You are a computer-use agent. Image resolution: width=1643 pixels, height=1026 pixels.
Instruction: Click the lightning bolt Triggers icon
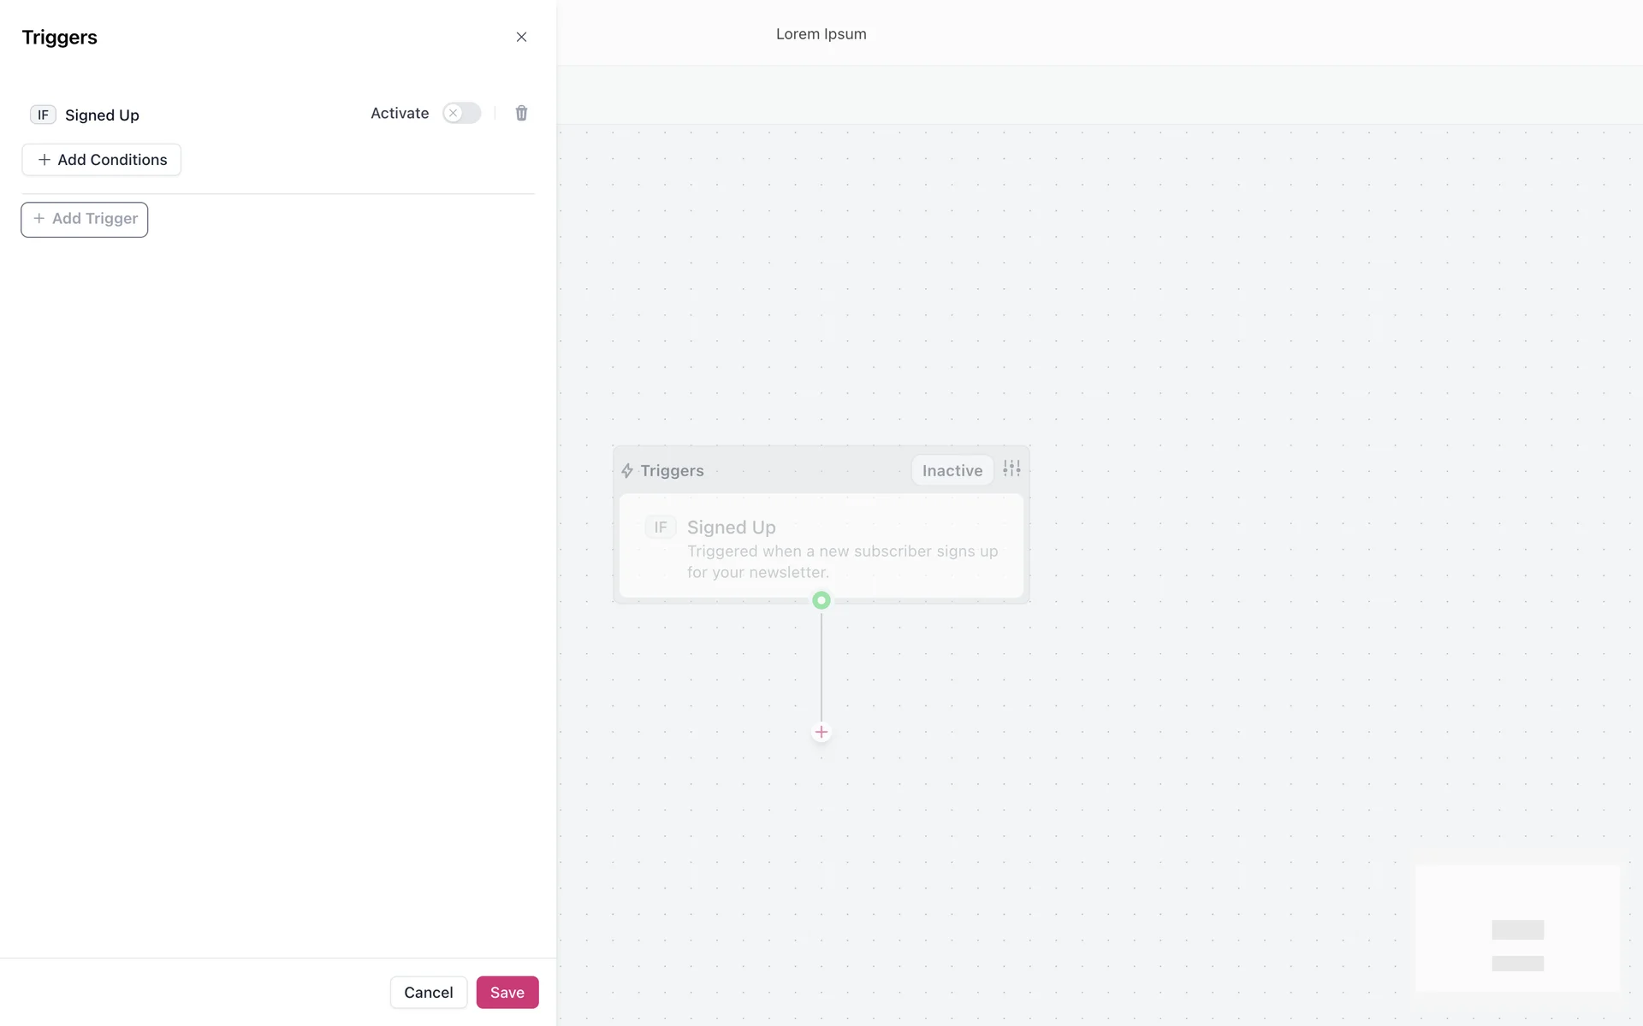pyautogui.click(x=627, y=471)
